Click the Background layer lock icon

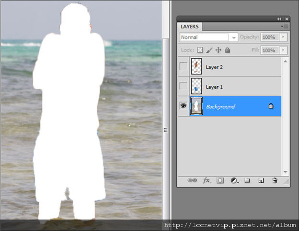271,106
